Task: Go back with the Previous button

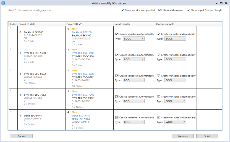Action: (x=183, y=136)
